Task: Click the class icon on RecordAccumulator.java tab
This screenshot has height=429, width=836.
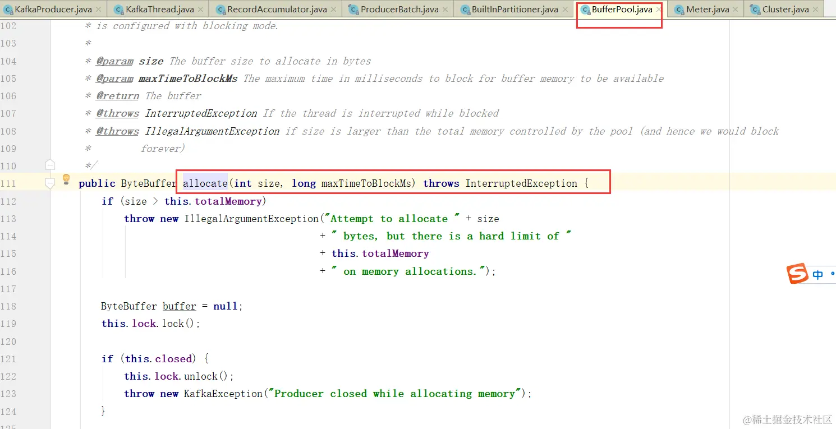Action: (x=221, y=10)
